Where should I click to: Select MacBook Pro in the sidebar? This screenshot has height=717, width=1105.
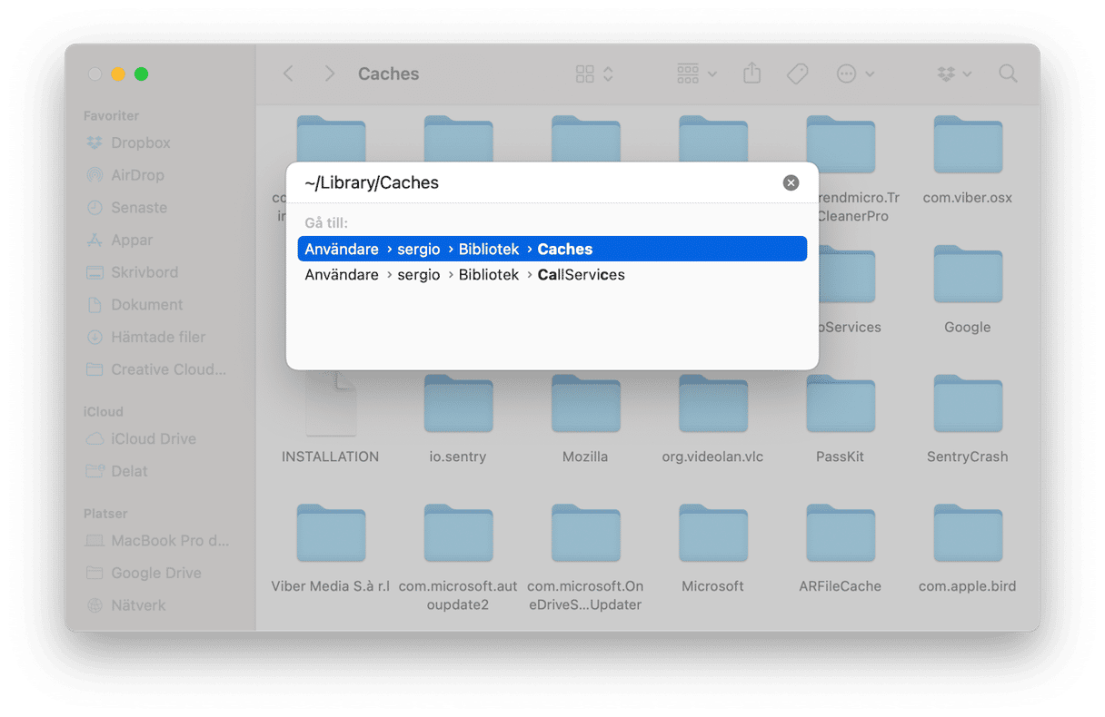(x=157, y=540)
